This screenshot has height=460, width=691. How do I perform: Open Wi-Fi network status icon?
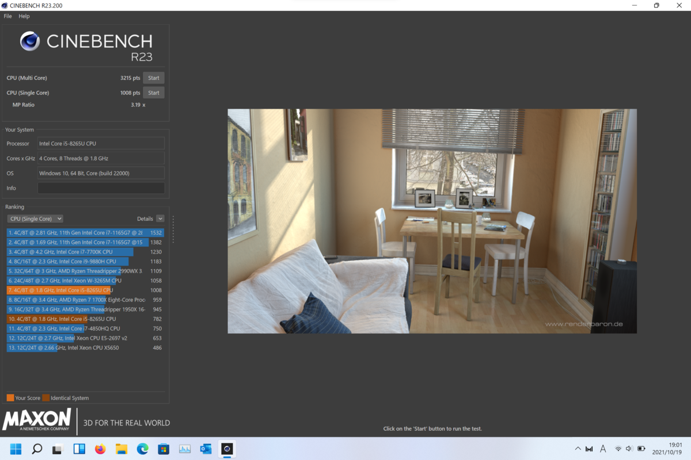point(618,448)
